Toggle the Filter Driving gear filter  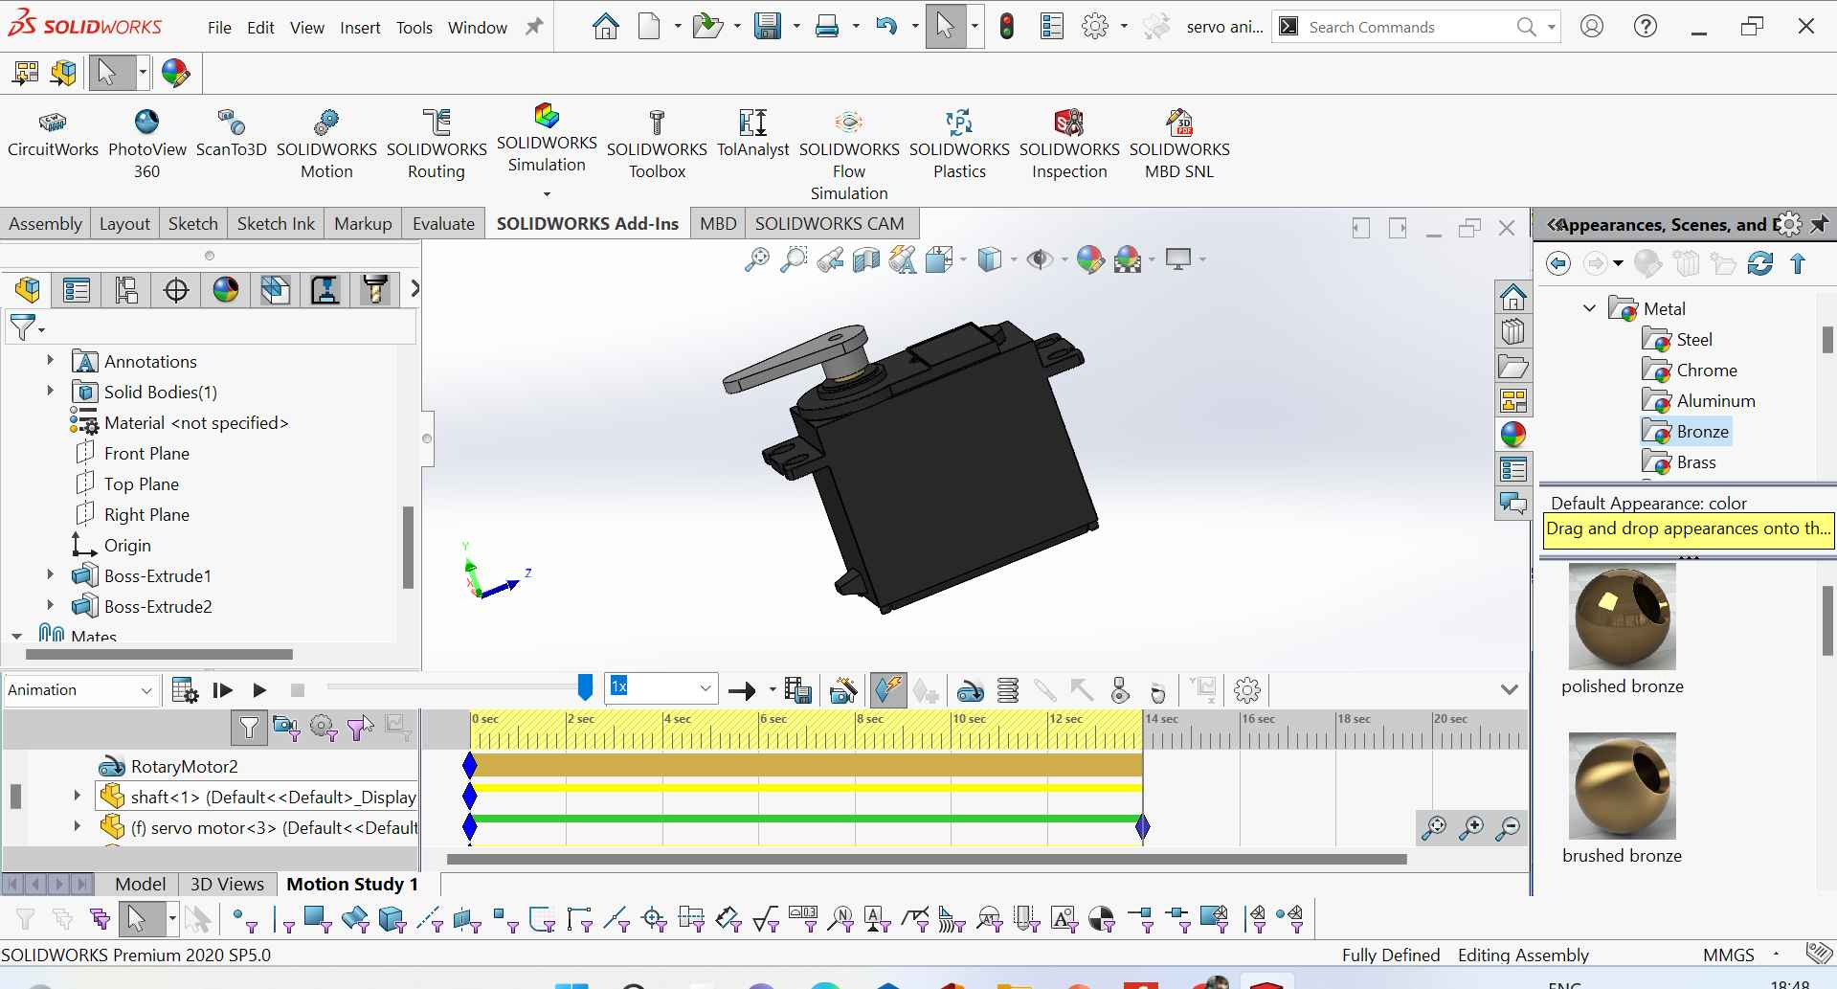click(324, 729)
